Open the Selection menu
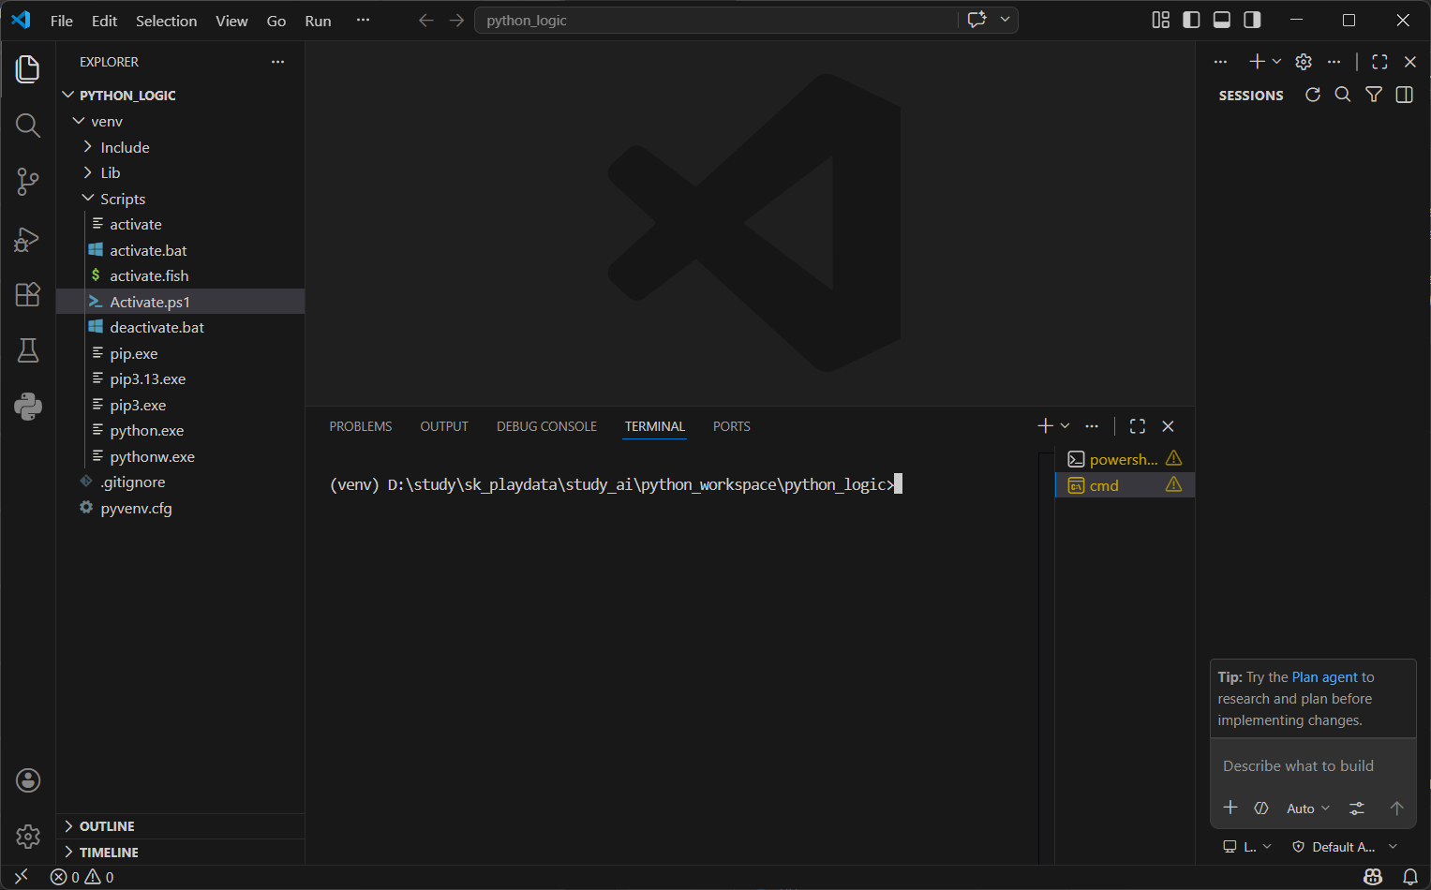1431x890 pixels. (166, 21)
